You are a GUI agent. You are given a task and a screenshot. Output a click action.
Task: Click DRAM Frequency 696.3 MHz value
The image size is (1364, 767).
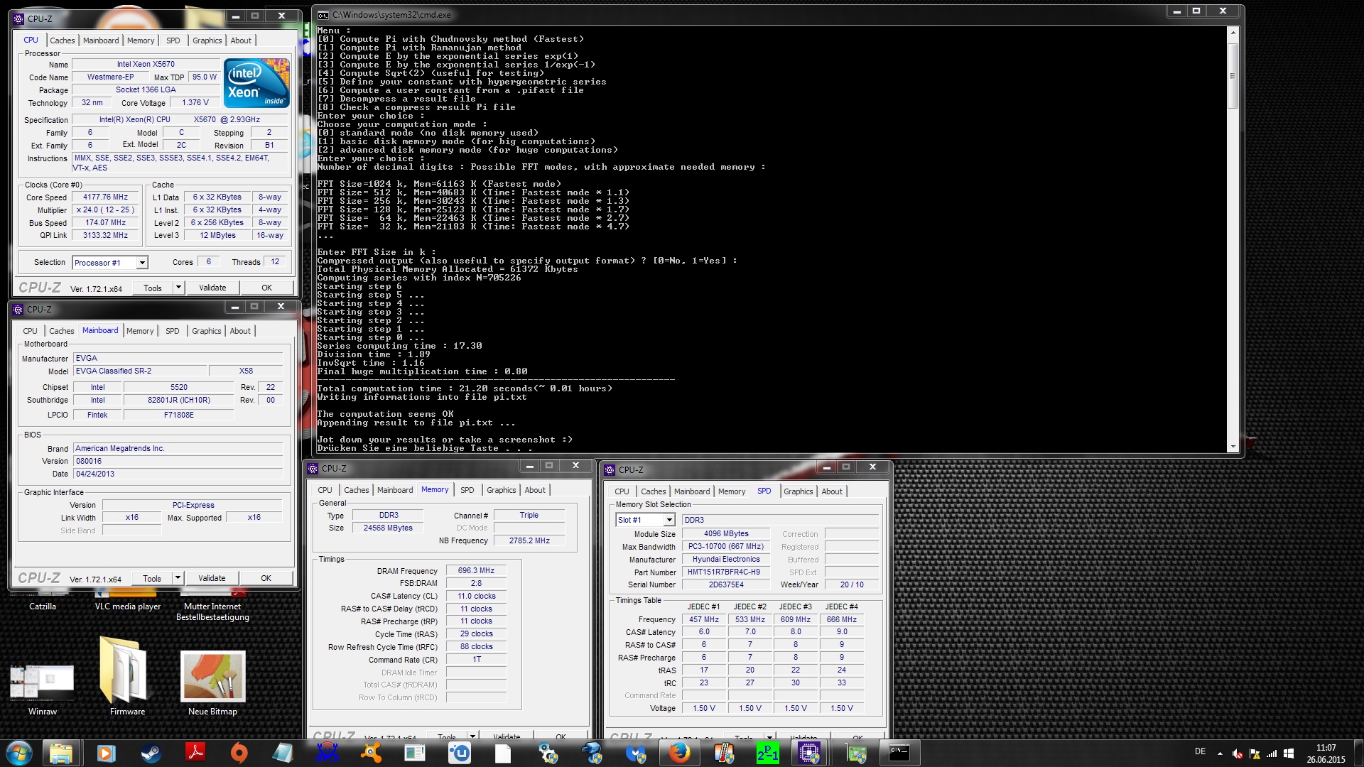pyautogui.click(x=476, y=570)
